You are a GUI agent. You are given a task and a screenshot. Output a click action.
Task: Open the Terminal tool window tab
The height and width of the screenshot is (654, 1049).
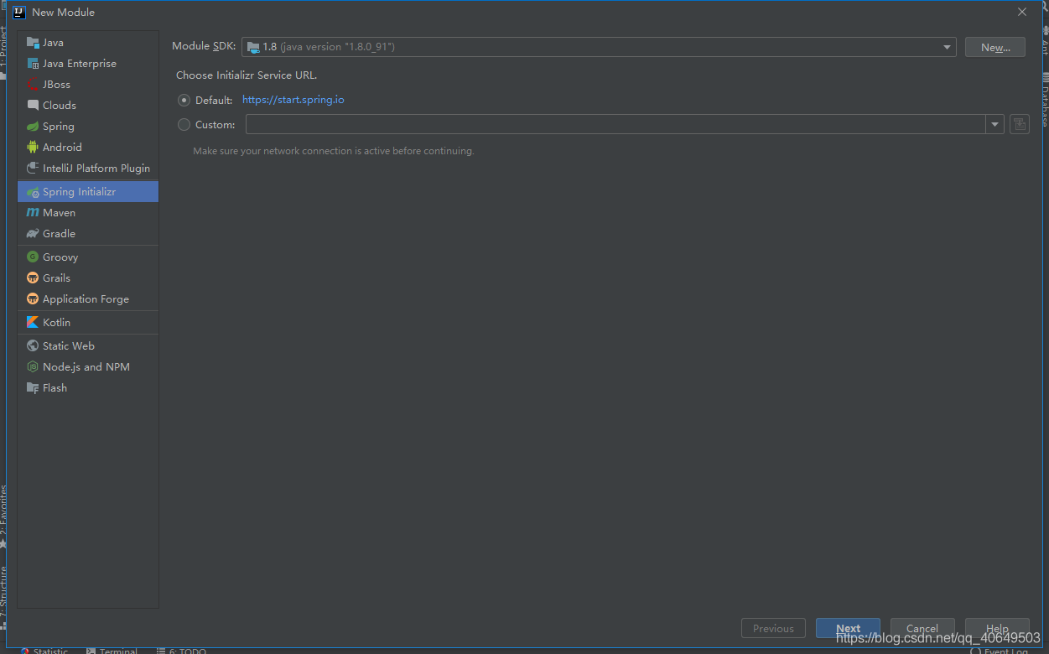(112, 651)
